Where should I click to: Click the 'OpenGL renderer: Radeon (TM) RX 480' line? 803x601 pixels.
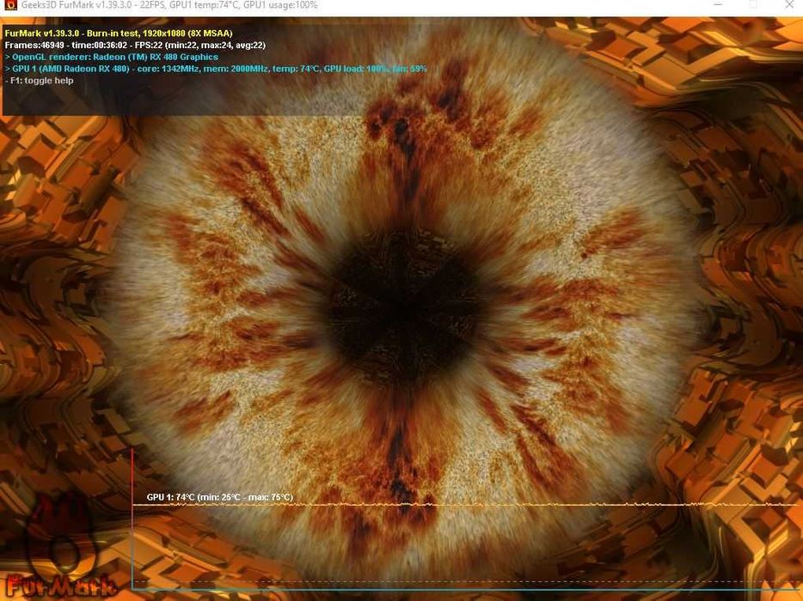tap(112, 58)
